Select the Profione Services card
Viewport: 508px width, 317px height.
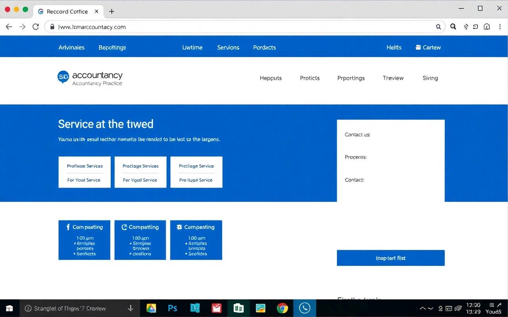pos(85,172)
